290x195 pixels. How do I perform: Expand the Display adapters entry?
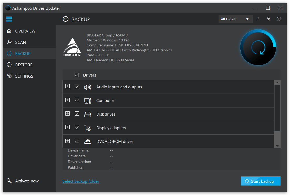[x=68, y=127]
